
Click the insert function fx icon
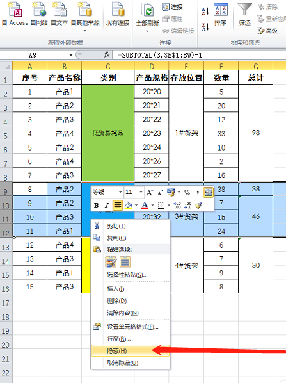coord(107,54)
